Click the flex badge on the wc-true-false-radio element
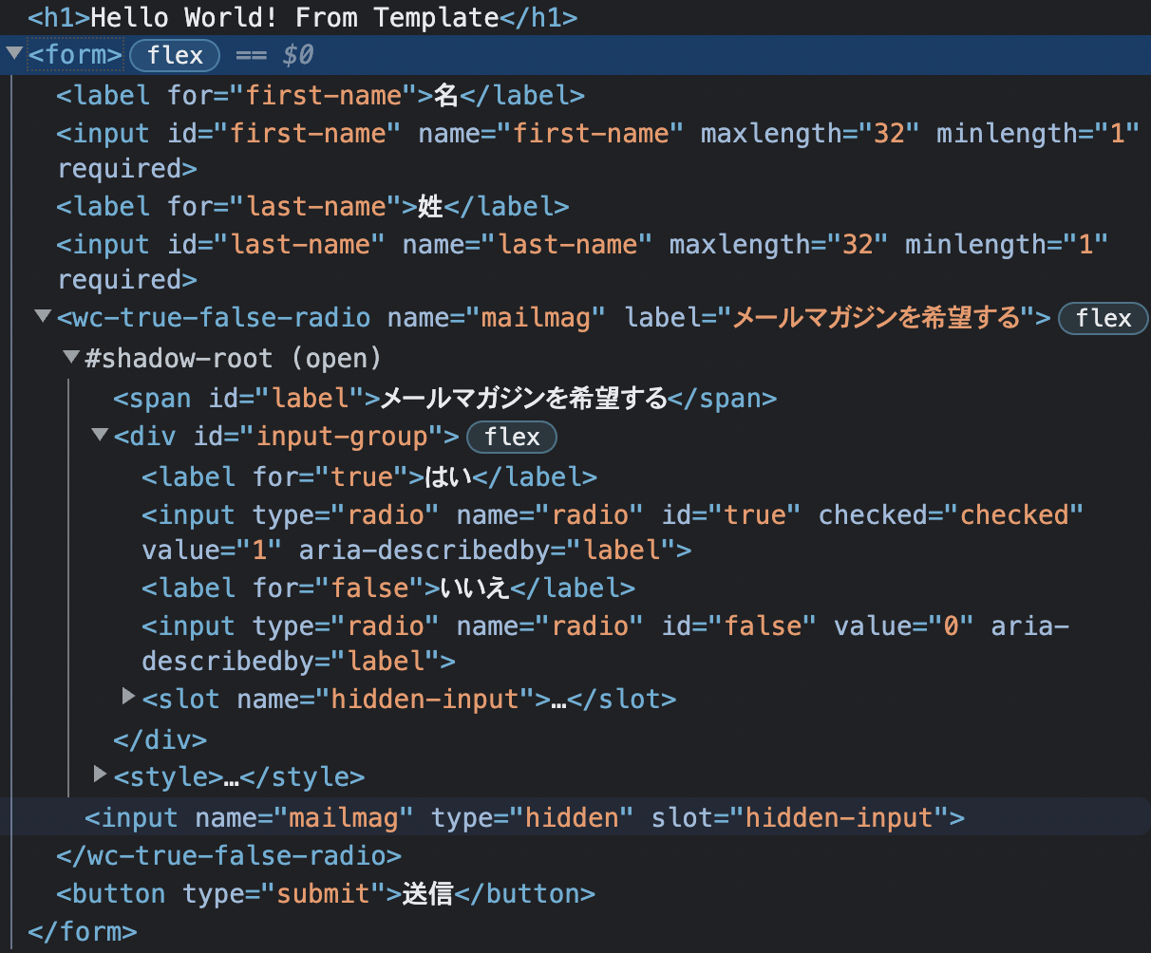 [x=1102, y=318]
